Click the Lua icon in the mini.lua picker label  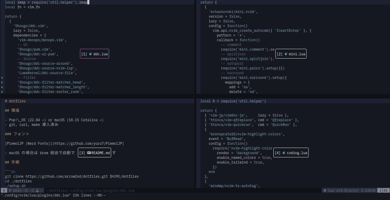pos(286,54)
